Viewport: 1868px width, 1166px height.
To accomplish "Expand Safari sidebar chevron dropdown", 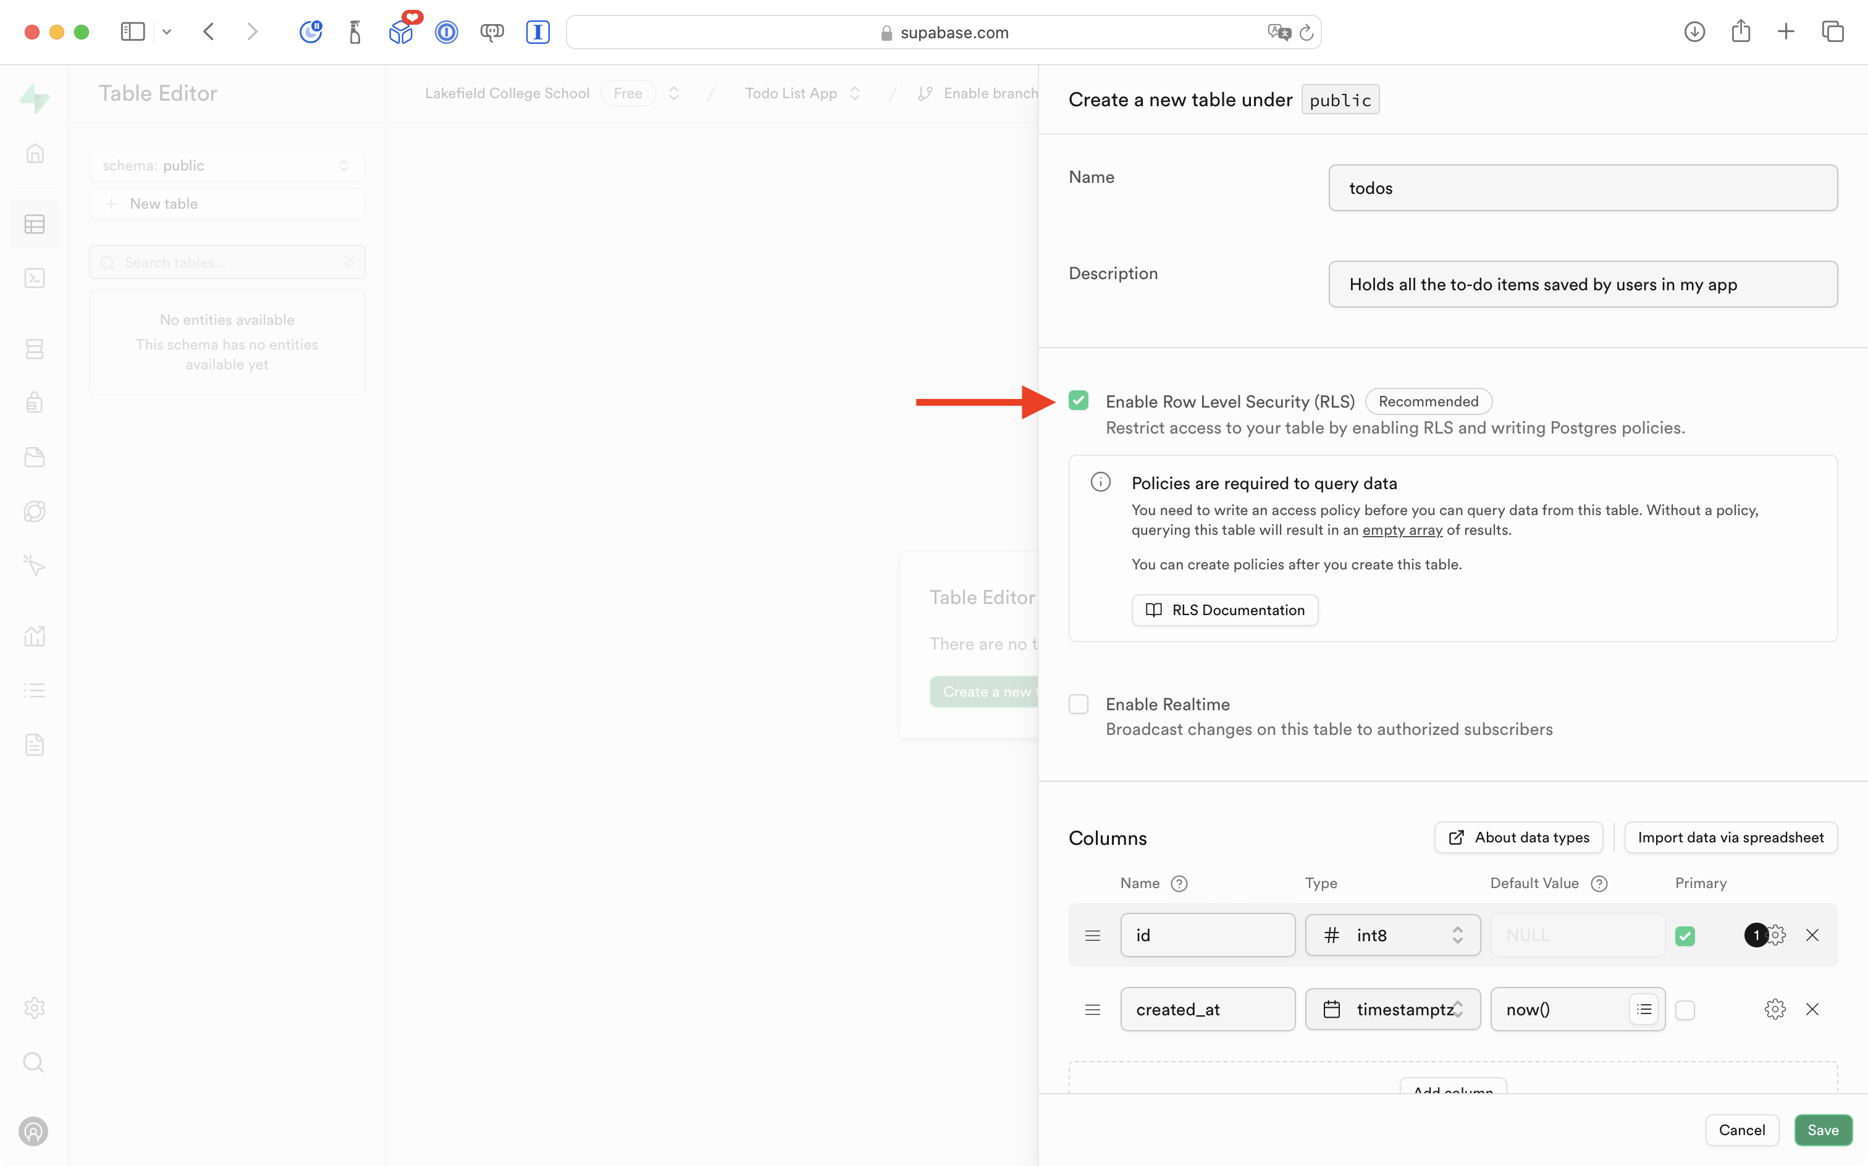I will click(x=167, y=31).
